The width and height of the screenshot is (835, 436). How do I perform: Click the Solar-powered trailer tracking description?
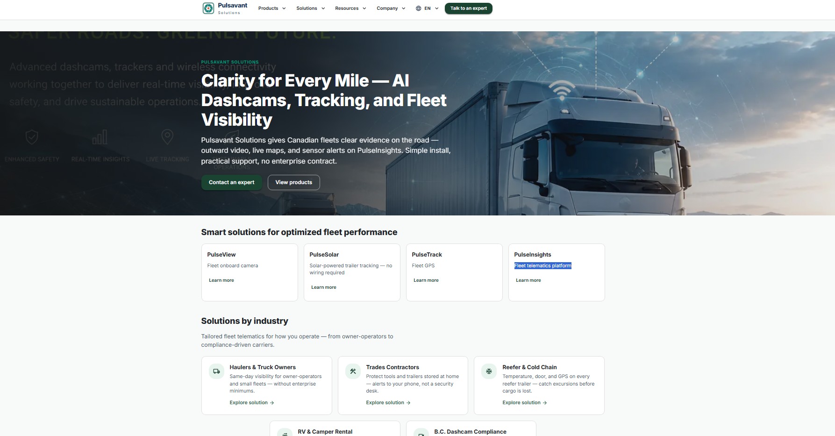[x=351, y=269]
